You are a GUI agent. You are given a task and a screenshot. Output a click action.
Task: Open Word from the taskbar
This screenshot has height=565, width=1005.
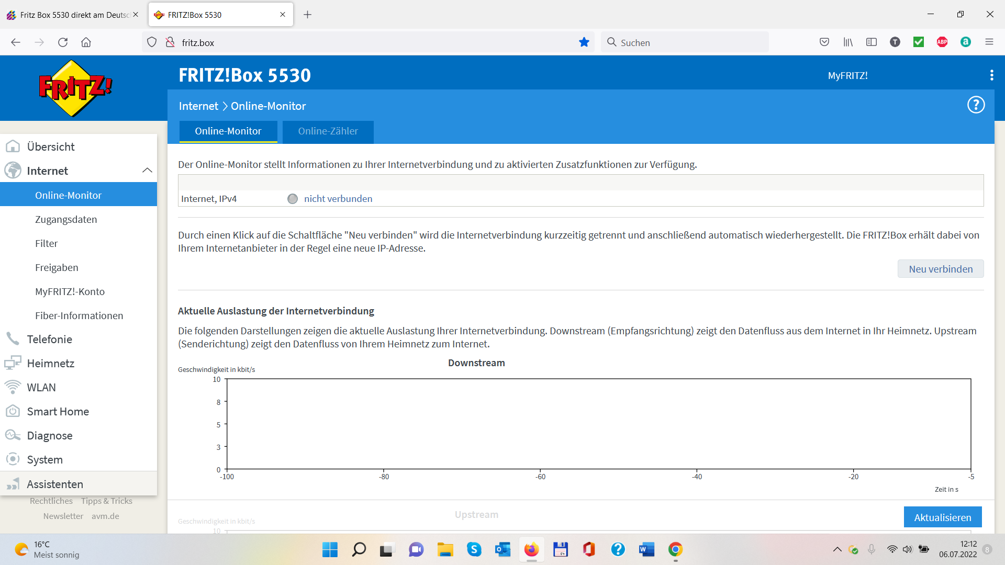coord(646,549)
